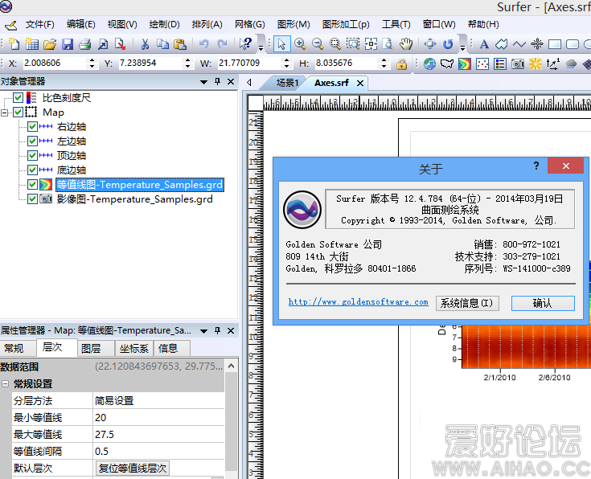591x479 pixels.
Task: Save the document with the floppy disk icon
Action: click(x=68, y=44)
